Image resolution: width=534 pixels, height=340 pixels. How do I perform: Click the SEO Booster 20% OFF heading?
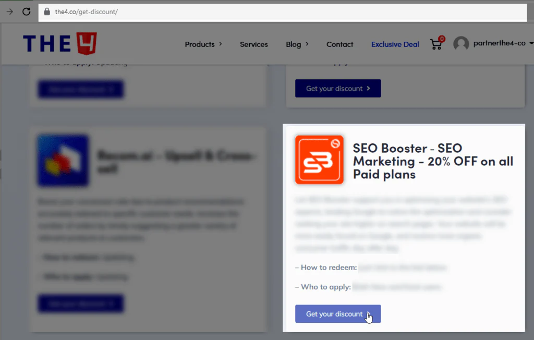coord(433,161)
